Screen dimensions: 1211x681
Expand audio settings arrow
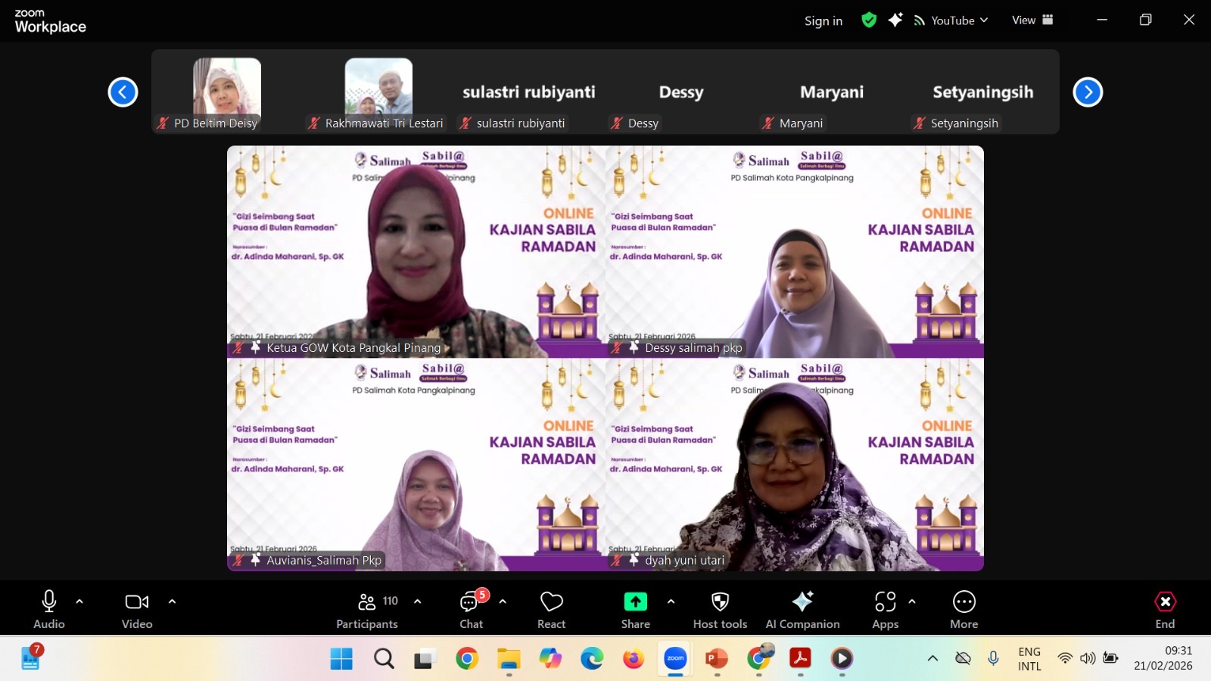coord(79,602)
